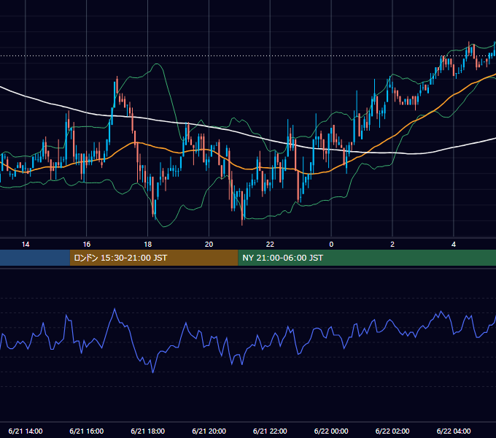Click the "6/21 14:00" date label
Viewport: 496px width, 438px height.
(26, 431)
